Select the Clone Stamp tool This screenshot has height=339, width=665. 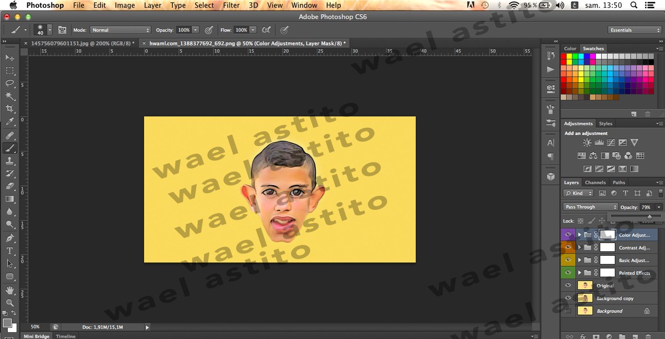[10, 161]
